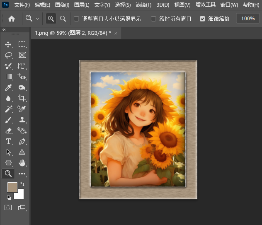
Task: Select the Lasso tool
Action: (x=8, y=55)
